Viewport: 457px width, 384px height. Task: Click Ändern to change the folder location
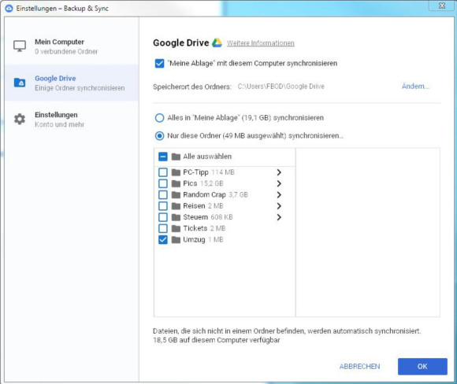415,87
